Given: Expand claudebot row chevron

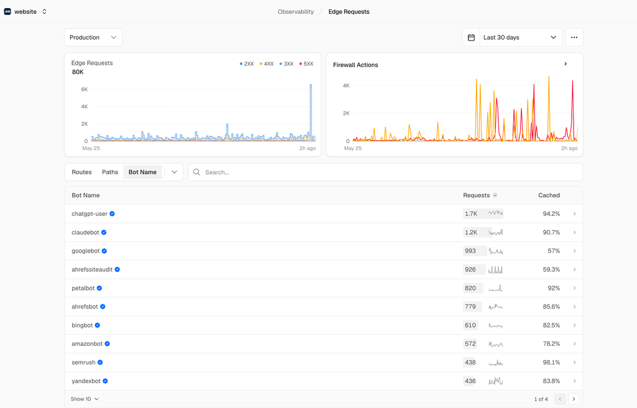Looking at the screenshot, I should click(x=574, y=233).
